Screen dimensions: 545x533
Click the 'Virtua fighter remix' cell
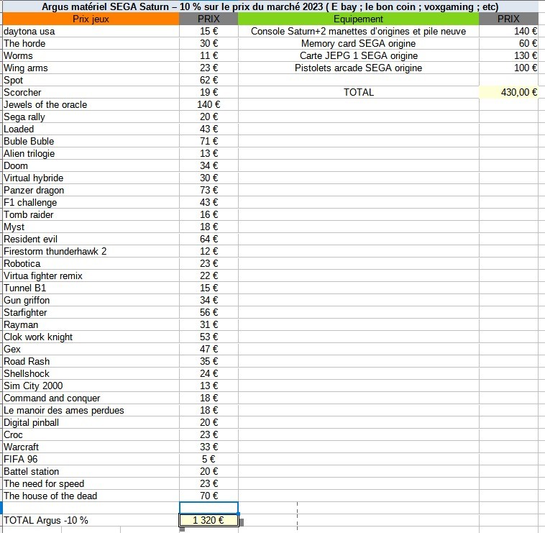pos(91,275)
